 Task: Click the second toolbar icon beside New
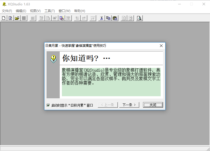pos(10,18)
